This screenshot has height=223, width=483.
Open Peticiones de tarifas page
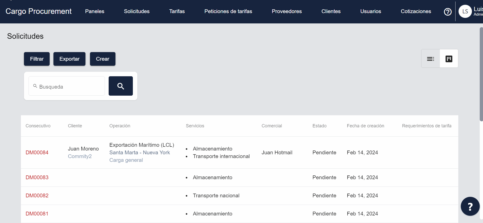228,11
